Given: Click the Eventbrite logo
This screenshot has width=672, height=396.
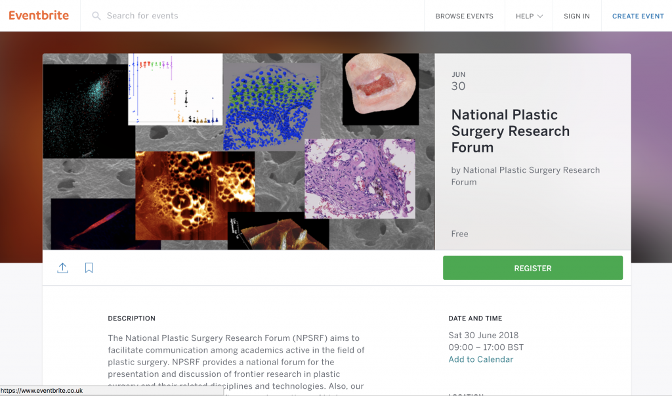Looking at the screenshot, I should (x=39, y=15).
